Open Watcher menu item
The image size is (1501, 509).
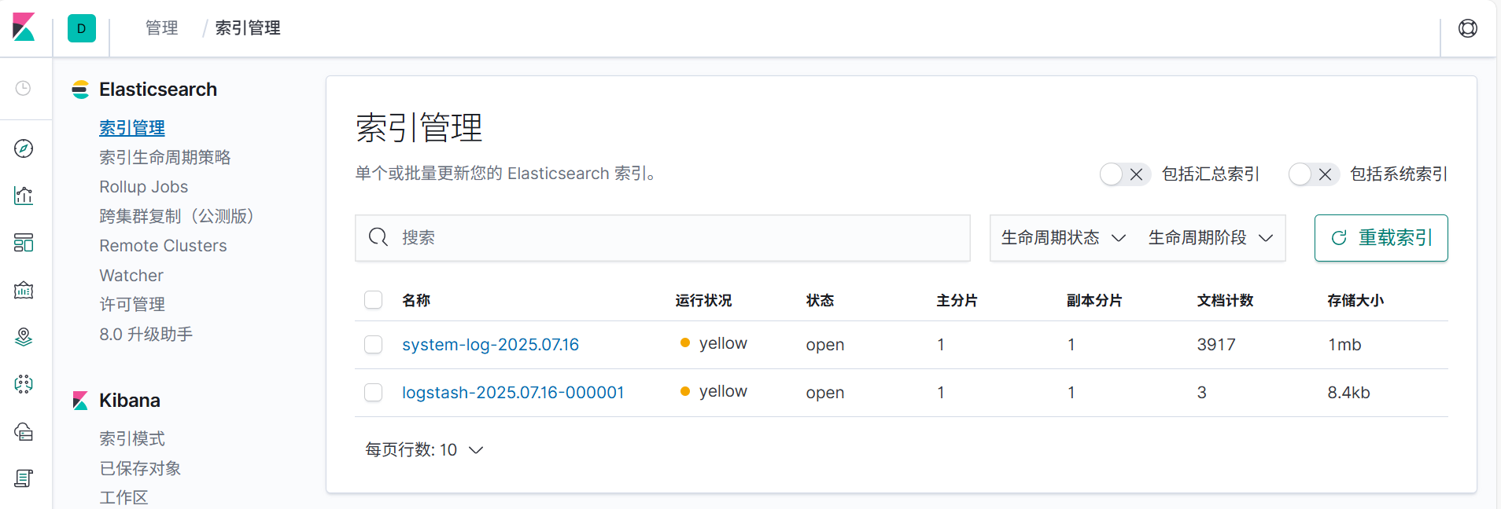pos(131,276)
